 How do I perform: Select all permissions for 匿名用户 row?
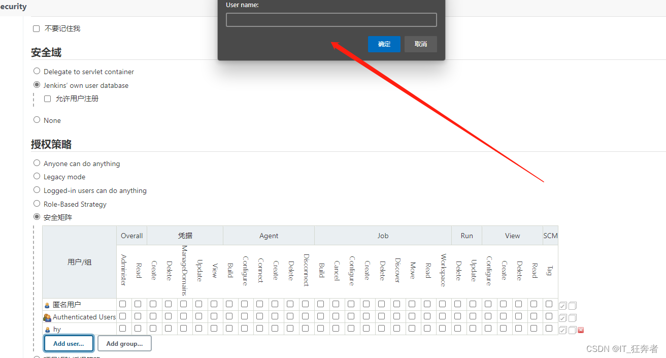[563, 306]
